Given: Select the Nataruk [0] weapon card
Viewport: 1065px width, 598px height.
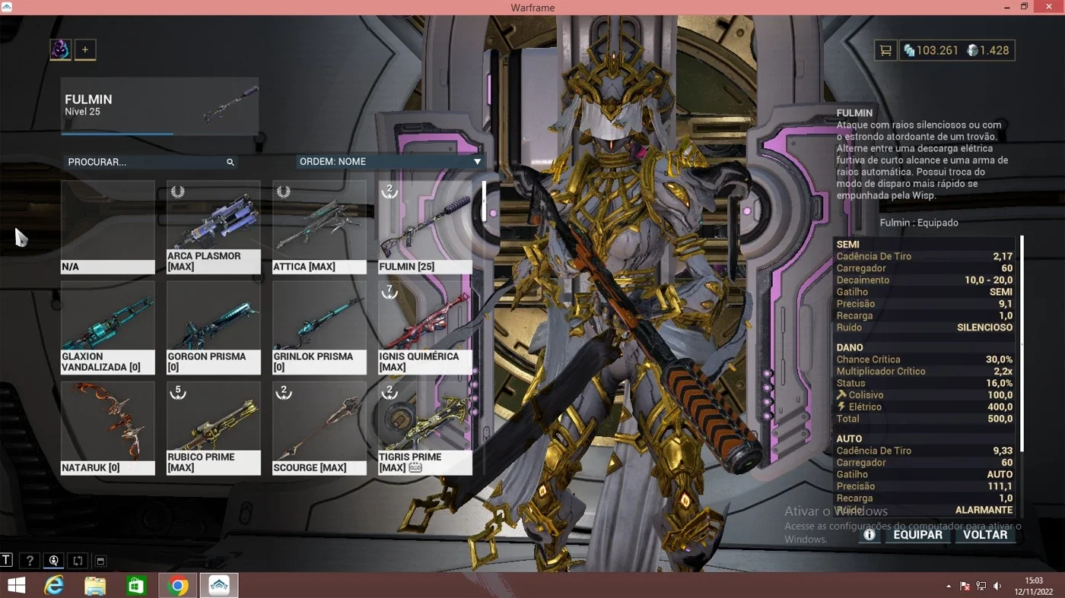Looking at the screenshot, I should 108,429.
